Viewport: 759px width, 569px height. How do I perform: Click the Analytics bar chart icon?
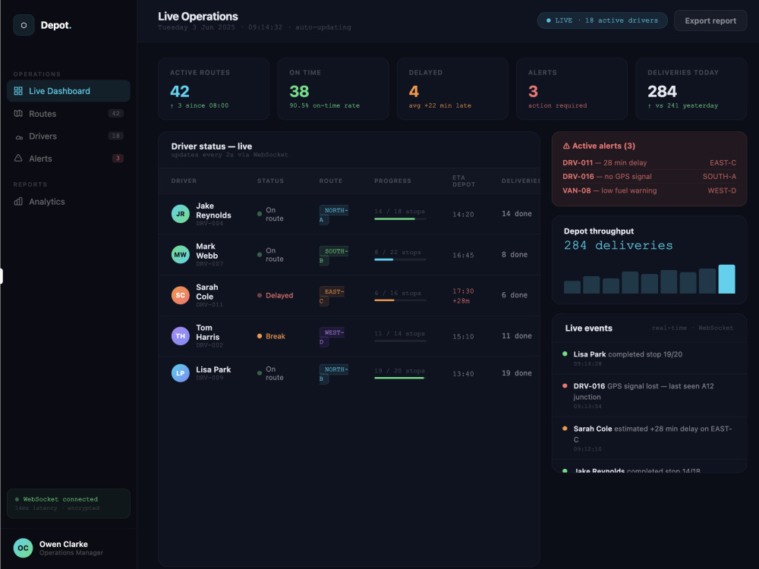coord(18,201)
